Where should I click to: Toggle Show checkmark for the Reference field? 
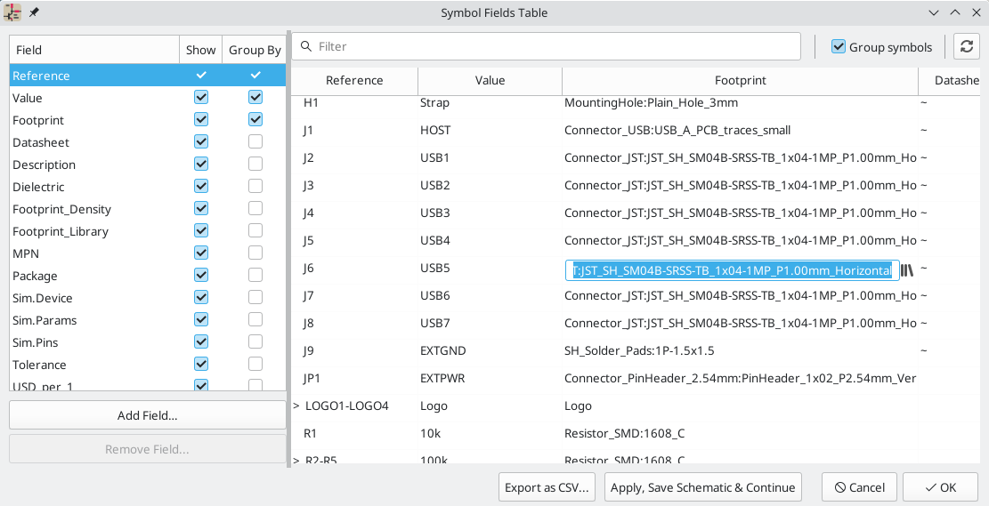coord(200,75)
